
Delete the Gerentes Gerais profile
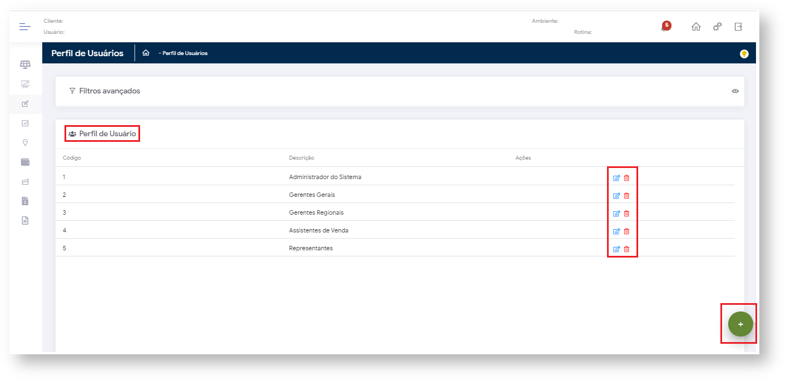coord(626,196)
